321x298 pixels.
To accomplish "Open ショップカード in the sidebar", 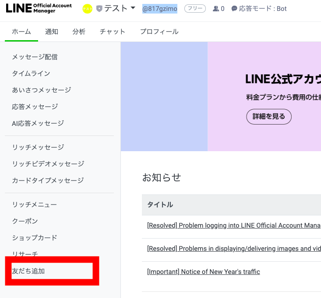I will [35, 238].
